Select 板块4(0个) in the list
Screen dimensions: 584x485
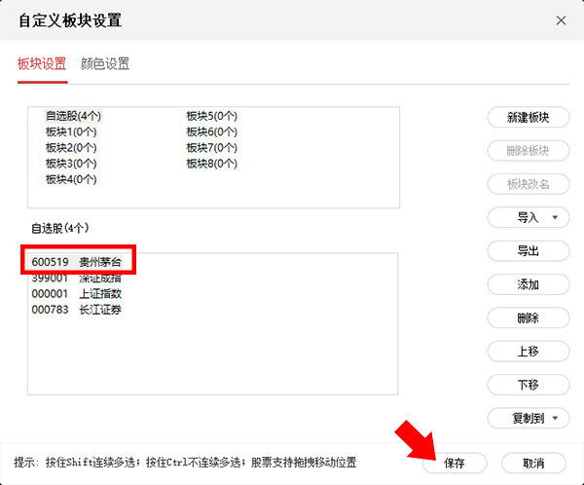71,180
